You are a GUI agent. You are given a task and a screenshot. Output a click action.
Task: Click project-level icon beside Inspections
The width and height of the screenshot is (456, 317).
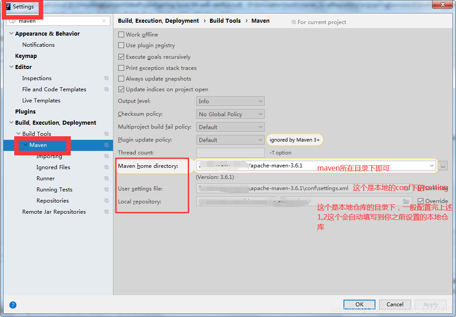tap(106, 78)
